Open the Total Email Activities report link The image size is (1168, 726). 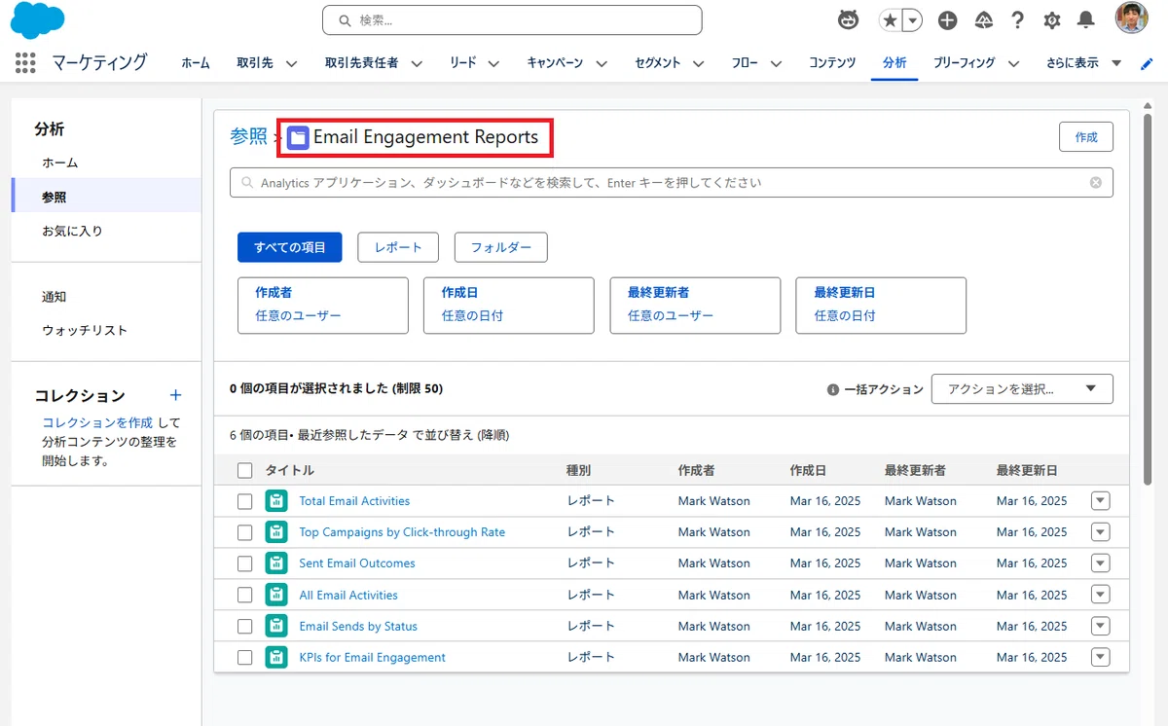(x=354, y=501)
